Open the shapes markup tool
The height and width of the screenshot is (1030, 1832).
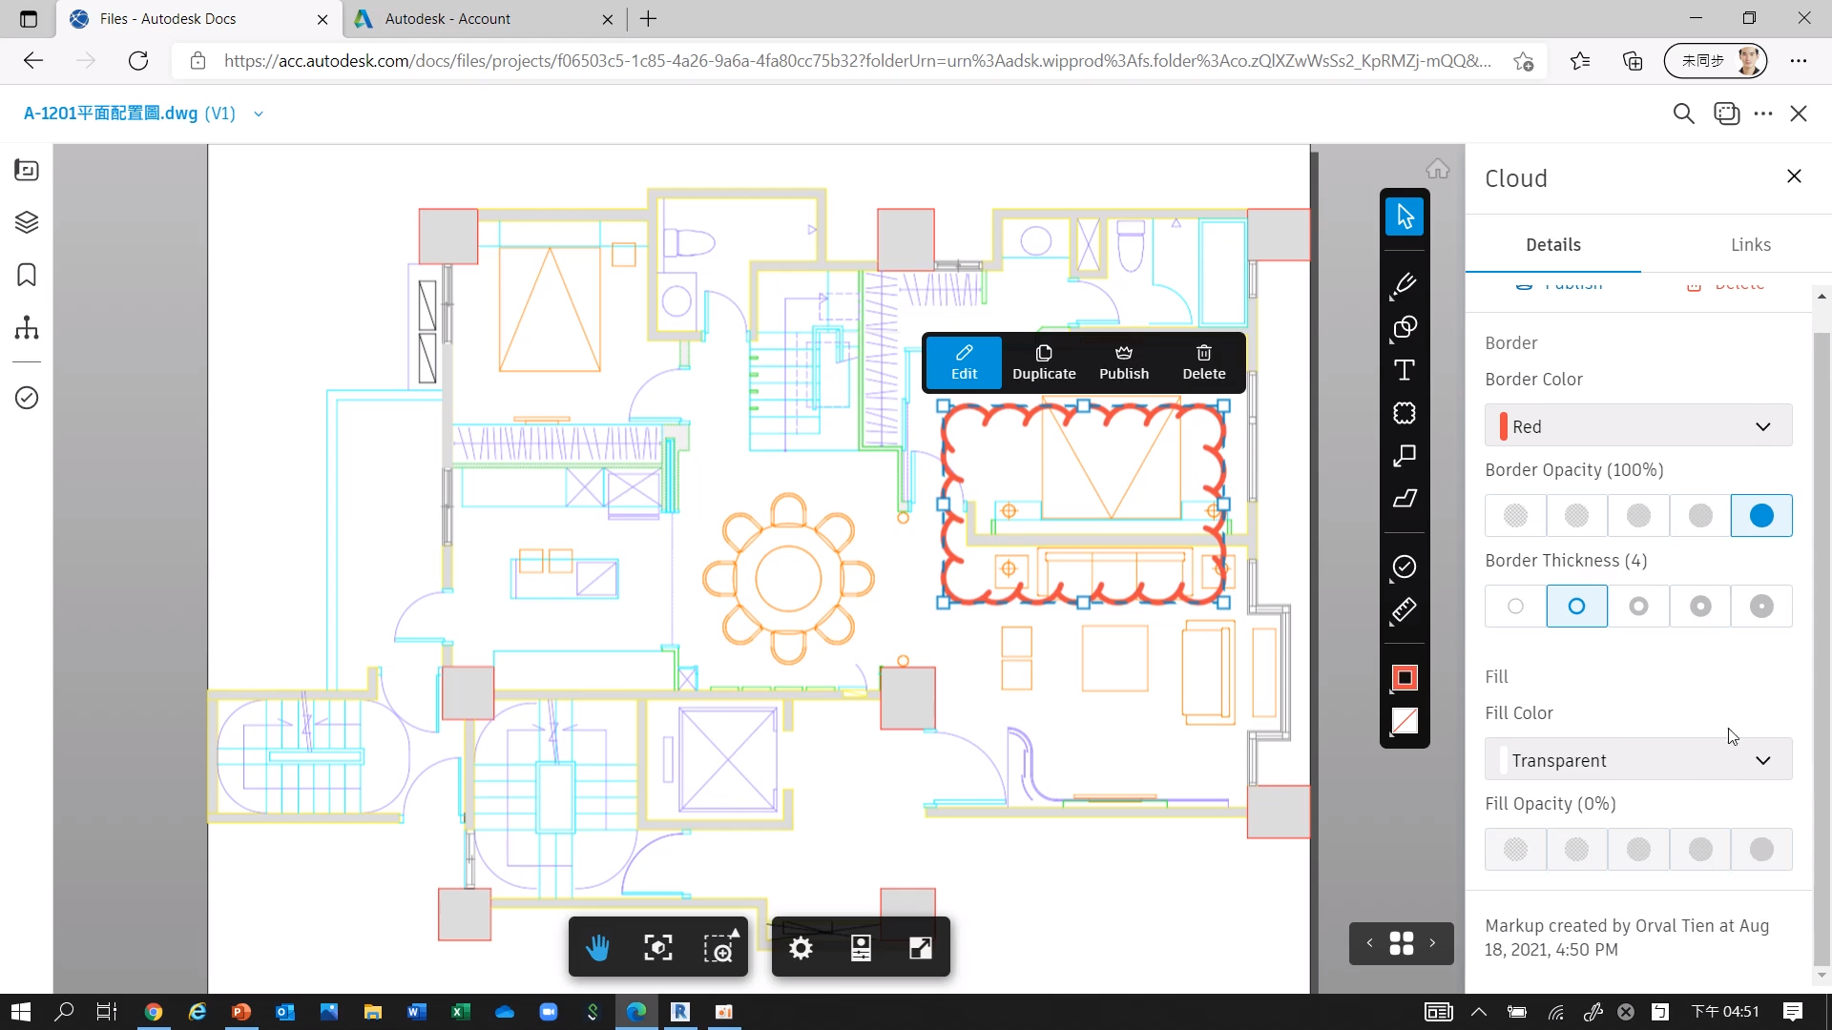point(1405,328)
